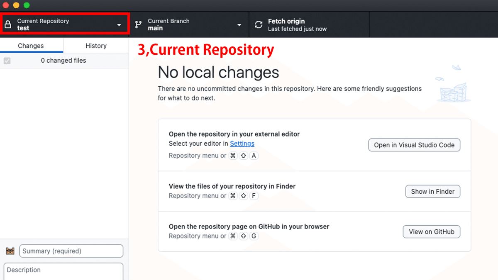This screenshot has height=280, width=498.
Task: Click the repository name 'test'
Action: 23,28
